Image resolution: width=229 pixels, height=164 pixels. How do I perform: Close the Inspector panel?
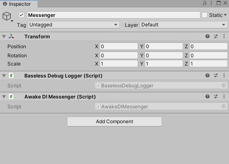tap(225, 3)
